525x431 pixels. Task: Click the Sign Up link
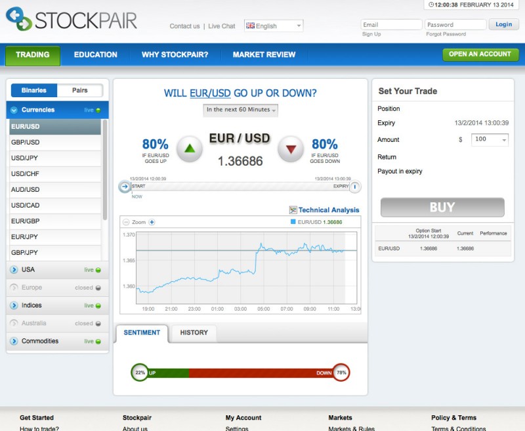pos(371,34)
